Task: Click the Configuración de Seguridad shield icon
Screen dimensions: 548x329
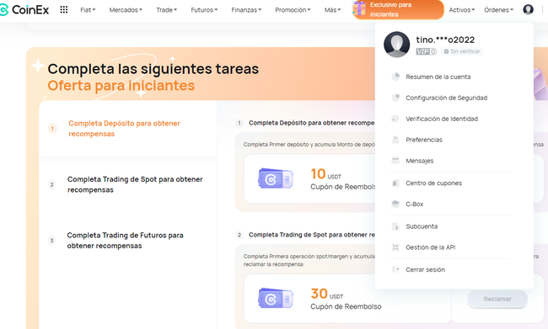Action: point(395,98)
